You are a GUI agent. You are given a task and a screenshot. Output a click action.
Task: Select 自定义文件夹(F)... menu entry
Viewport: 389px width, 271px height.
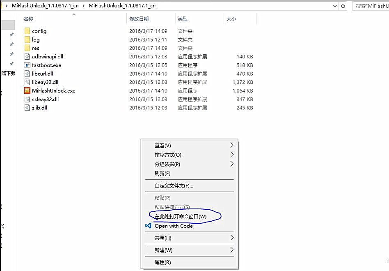[x=189, y=186]
